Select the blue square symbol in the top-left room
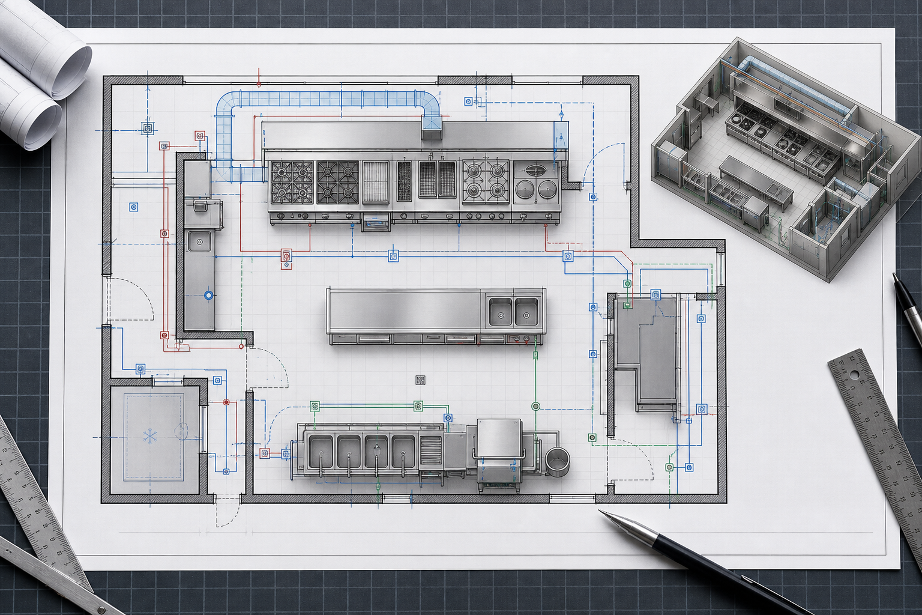Image resolution: width=922 pixels, height=615 pixels. [x=147, y=128]
